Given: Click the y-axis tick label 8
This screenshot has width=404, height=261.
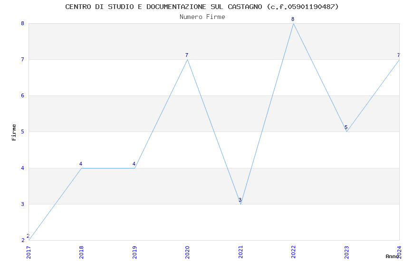Looking at the screenshot, I should tap(23, 23).
